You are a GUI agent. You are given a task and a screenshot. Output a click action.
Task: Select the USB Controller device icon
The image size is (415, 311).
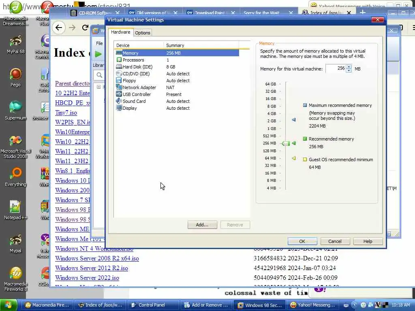(x=119, y=94)
